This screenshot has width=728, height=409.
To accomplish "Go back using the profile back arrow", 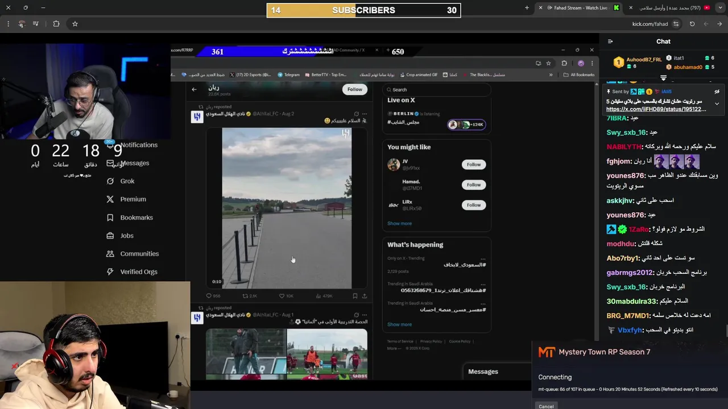I will click(194, 89).
